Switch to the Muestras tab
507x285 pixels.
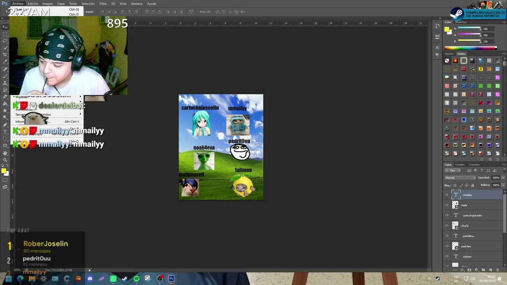point(461,22)
